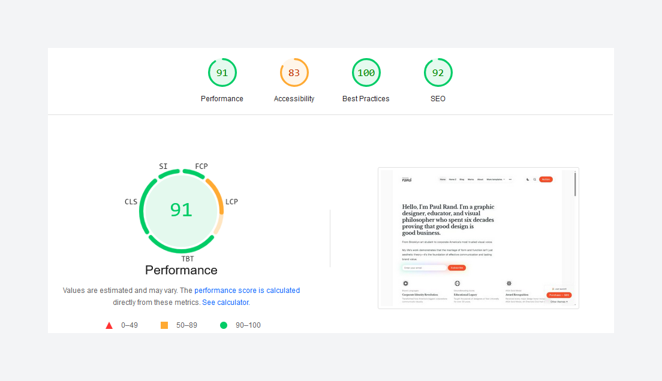Click the FCP metric label on the gauge
662x381 pixels.
201,166
